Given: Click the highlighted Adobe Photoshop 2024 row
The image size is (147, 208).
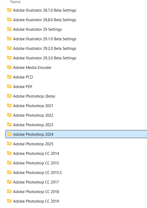Looking at the screenshot, I should point(76,134).
